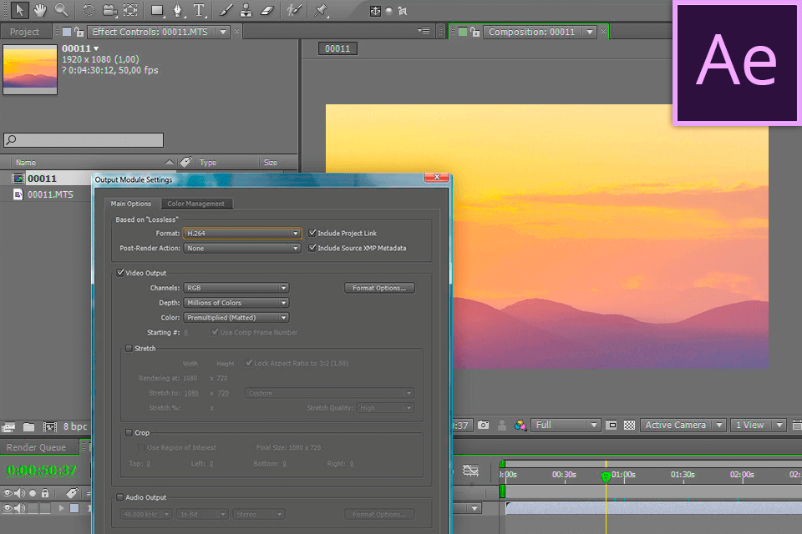This screenshot has height=534, width=802.
Task: Click the current timecode 0:00:50:37
Action: click(x=42, y=470)
